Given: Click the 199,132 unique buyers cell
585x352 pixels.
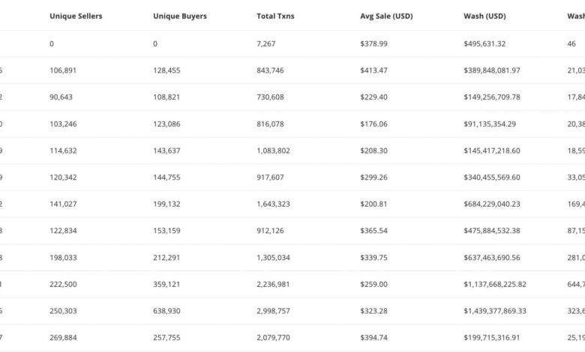Looking at the screenshot, I should click(x=166, y=204).
